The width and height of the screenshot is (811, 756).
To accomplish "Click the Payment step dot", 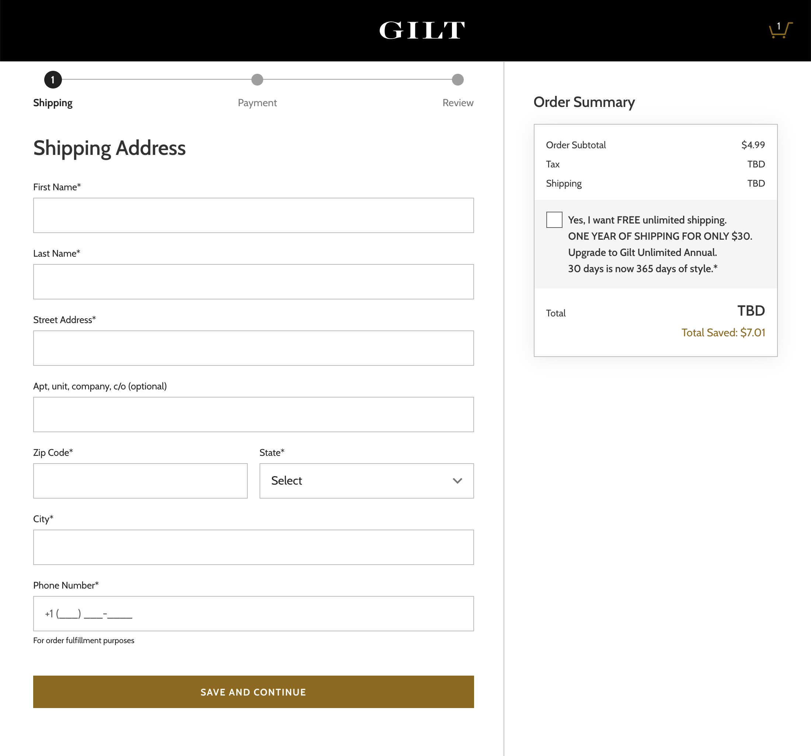I will (257, 80).
